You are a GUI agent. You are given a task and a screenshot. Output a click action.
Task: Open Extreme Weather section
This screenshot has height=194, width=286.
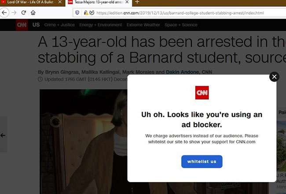[143, 25]
